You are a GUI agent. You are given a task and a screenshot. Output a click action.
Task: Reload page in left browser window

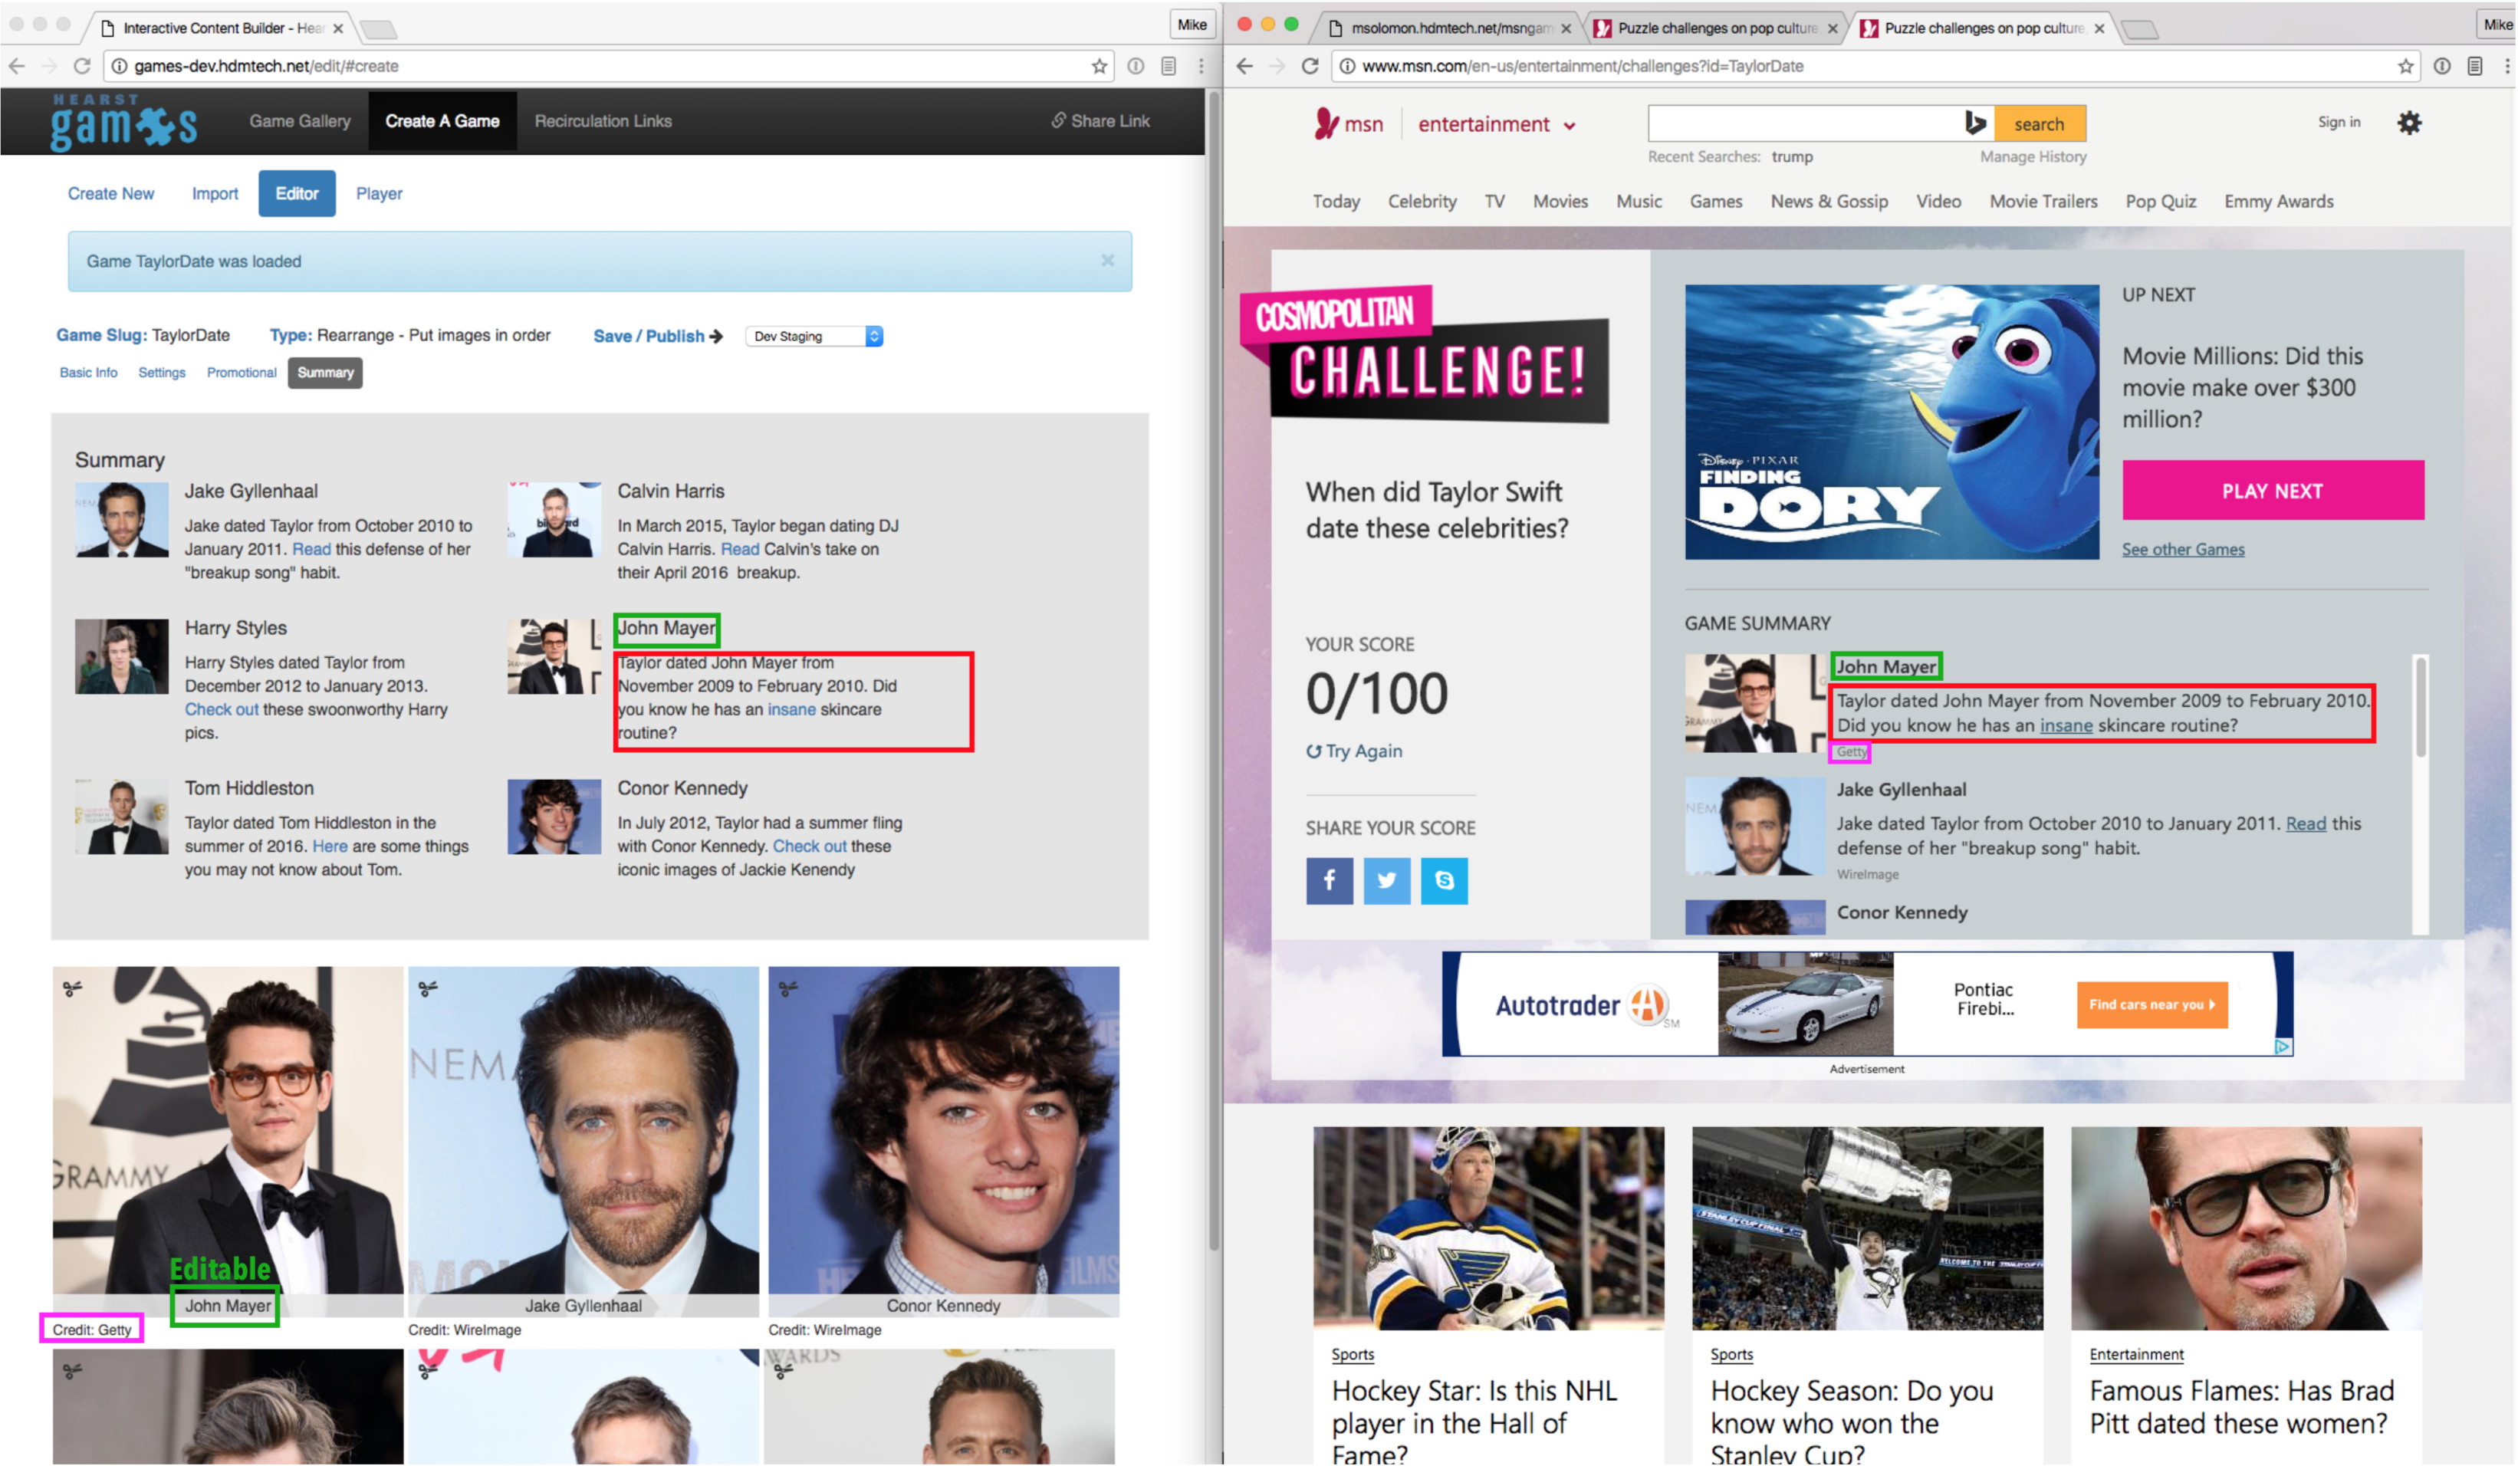click(83, 66)
